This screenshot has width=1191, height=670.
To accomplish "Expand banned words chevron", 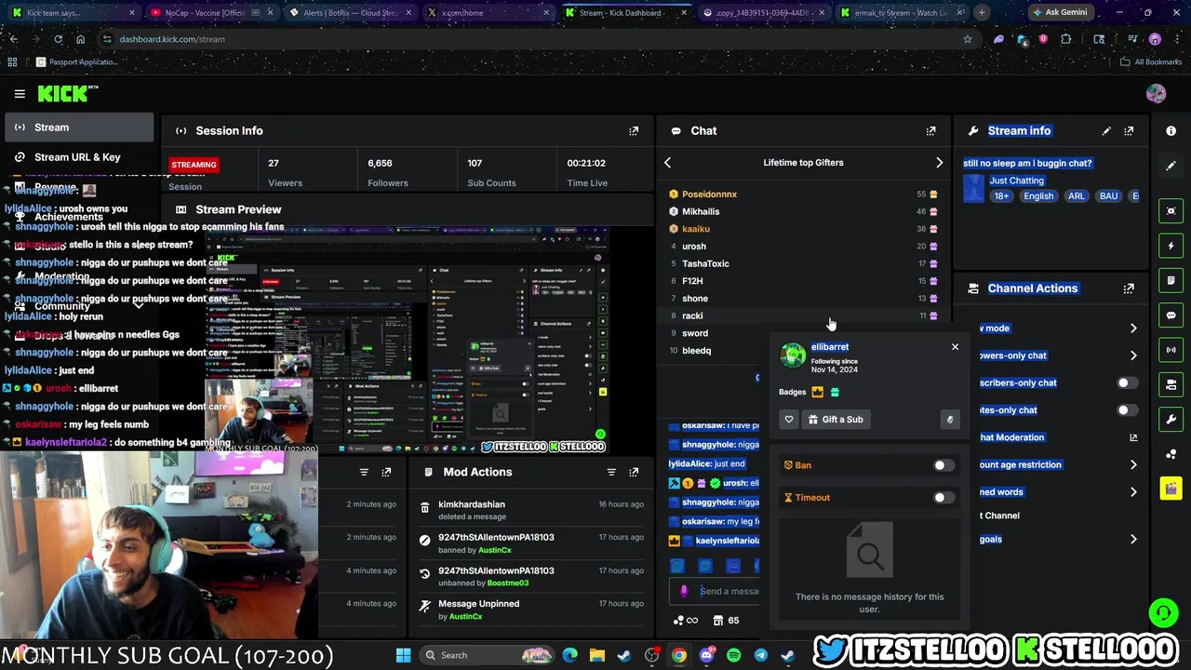I will [1133, 492].
